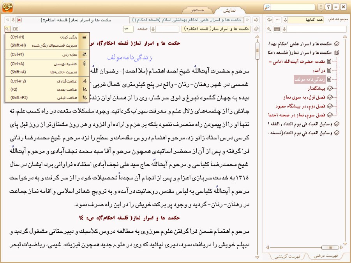Click the left arrow in the book collection bar

(x=269, y=20)
